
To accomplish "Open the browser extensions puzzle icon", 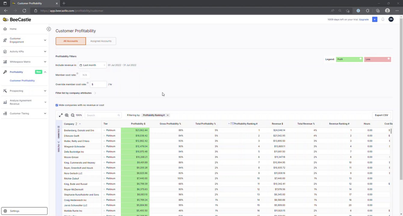I will (368, 10).
